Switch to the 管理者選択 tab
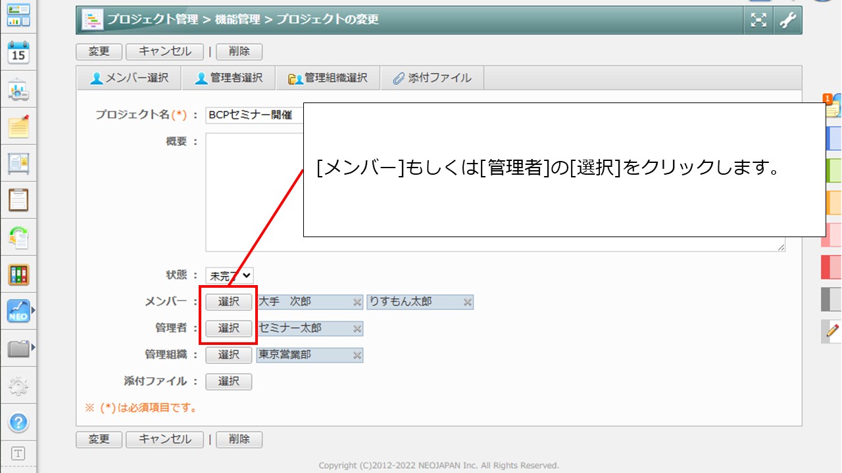Screen dimensions: 842x473 [x=229, y=78]
